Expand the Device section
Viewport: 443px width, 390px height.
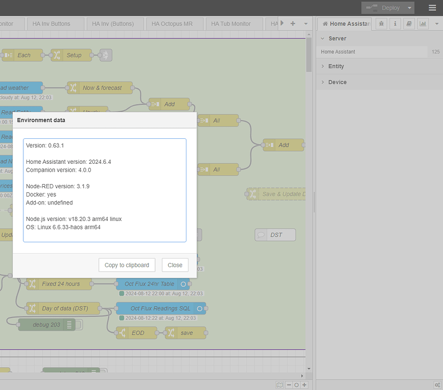(x=380, y=82)
